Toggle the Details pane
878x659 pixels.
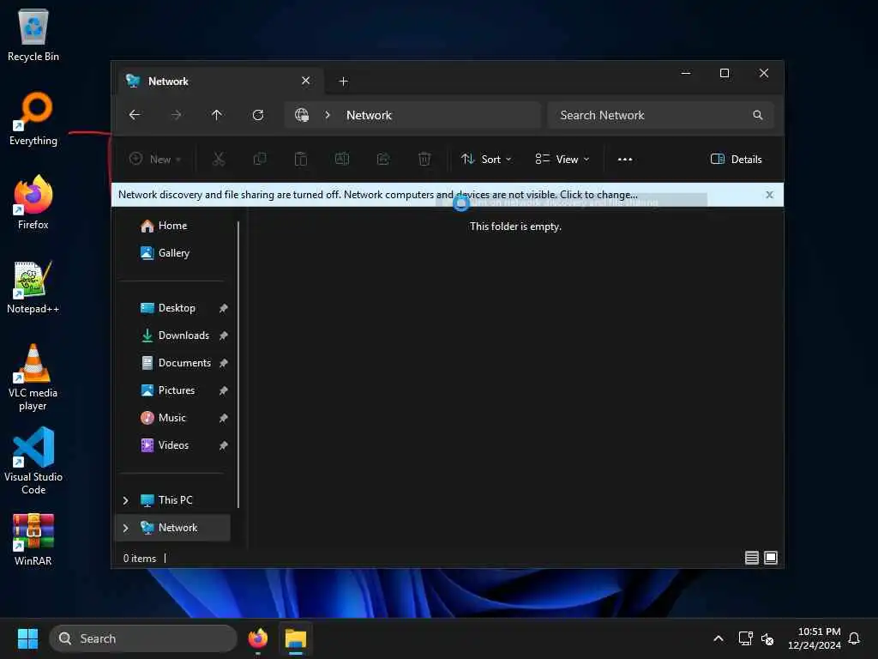736,159
